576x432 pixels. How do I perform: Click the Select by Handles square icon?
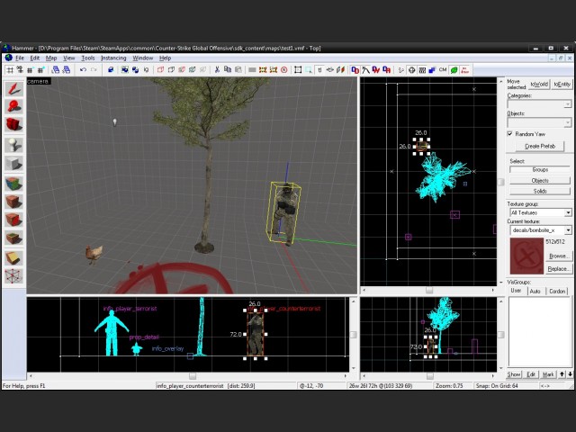(298, 70)
